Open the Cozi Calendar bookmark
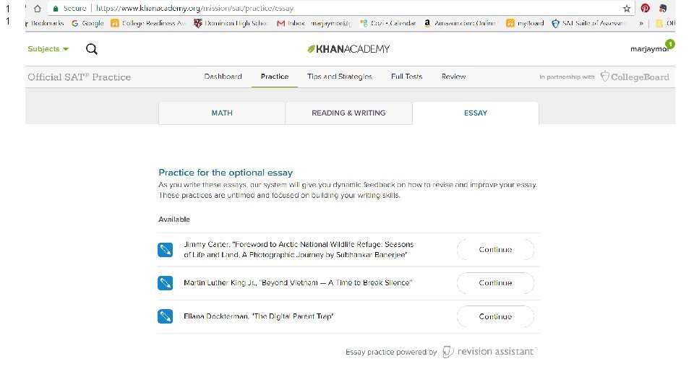 (387, 23)
